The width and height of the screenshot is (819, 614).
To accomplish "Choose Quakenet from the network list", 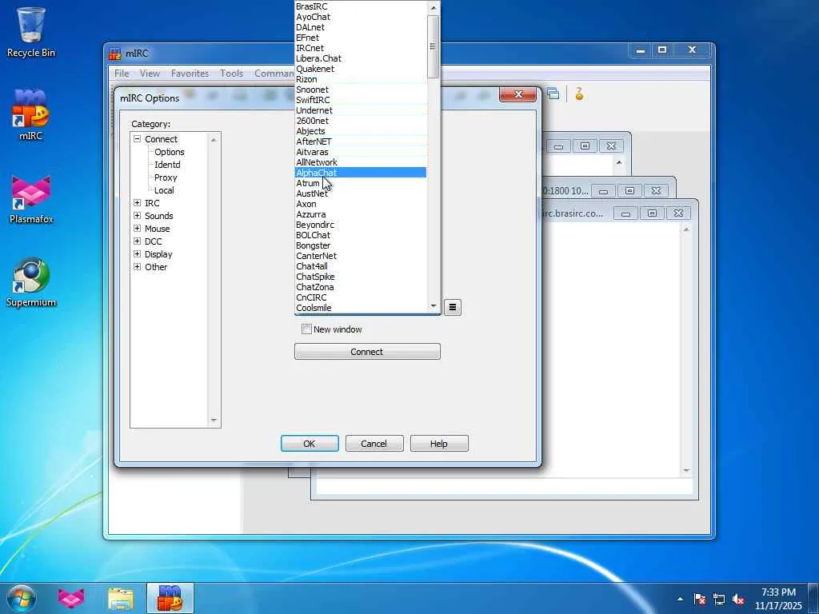I will tap(361, 69).
